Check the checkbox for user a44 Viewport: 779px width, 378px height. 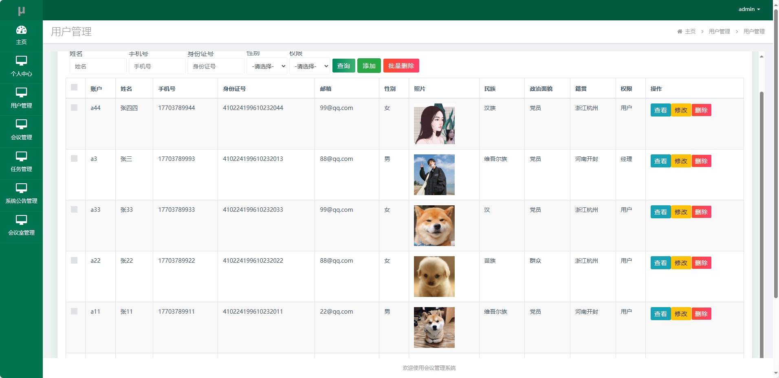coord(75,108)
